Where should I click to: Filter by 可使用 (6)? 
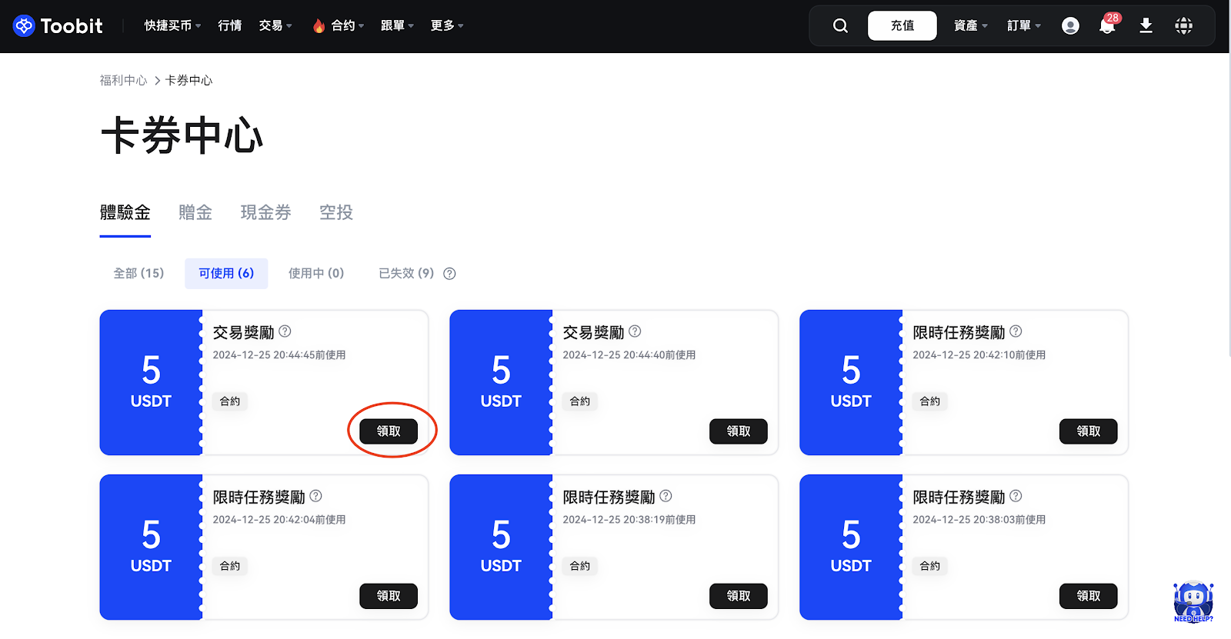click(x=226, y=274)
